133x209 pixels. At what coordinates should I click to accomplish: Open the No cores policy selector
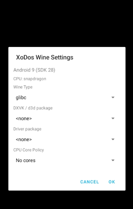65,160
